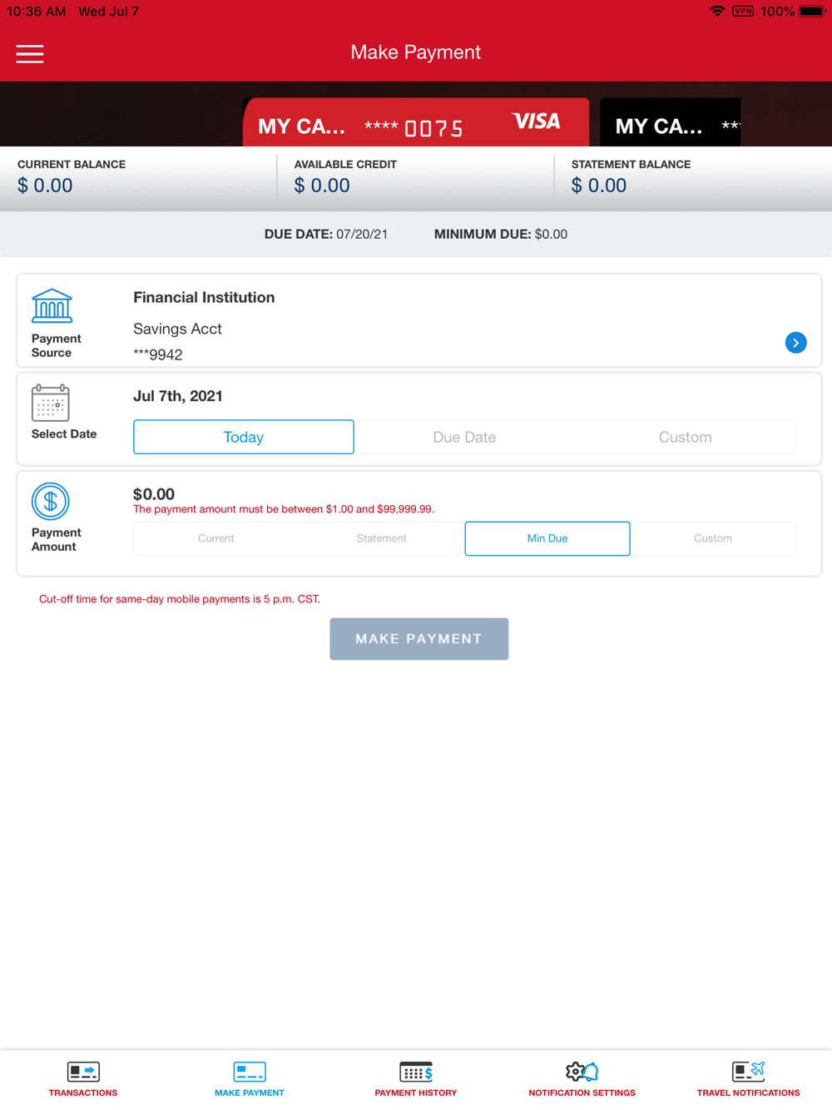This screenshot has width=832, height=1110.
Task: Click account number ***9942
Action: click(x=158, y=354)
